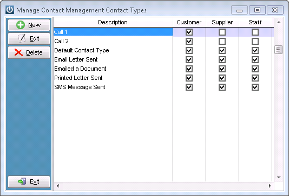289x196 pixels.
Task: Uncheck Supplier for Printed Letter Sent
Action: [x=222, y=78]
